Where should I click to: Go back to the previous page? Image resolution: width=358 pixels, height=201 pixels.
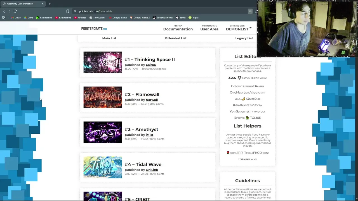[4, 11]
